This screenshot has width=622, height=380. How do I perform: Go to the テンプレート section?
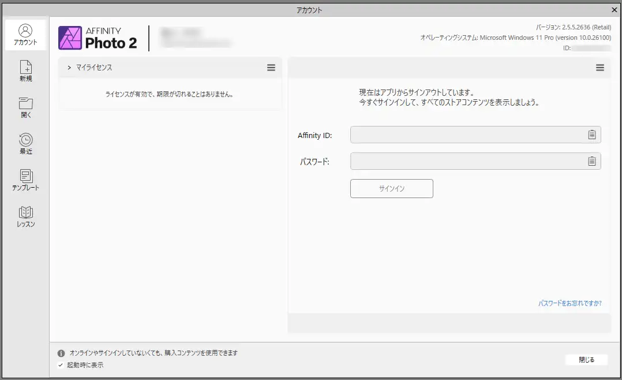click(x=25, y=180)
